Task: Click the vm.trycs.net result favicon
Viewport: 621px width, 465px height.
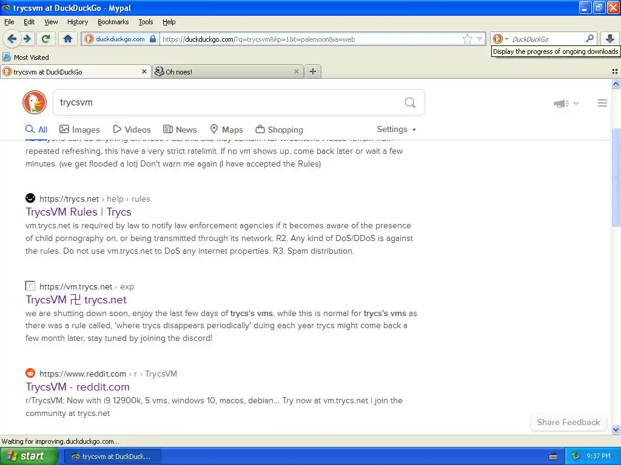Action: (30, 286)
